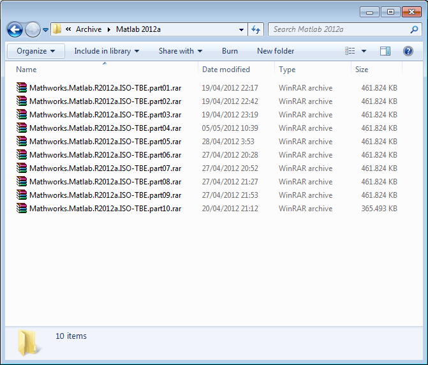This screenshot has width=428, height=365.
Task: Click the folder icon in address bar
Action: (x=57, y=29)
